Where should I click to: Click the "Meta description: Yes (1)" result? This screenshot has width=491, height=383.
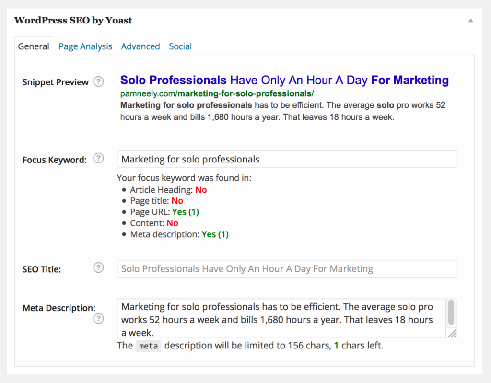click(179, 234)
